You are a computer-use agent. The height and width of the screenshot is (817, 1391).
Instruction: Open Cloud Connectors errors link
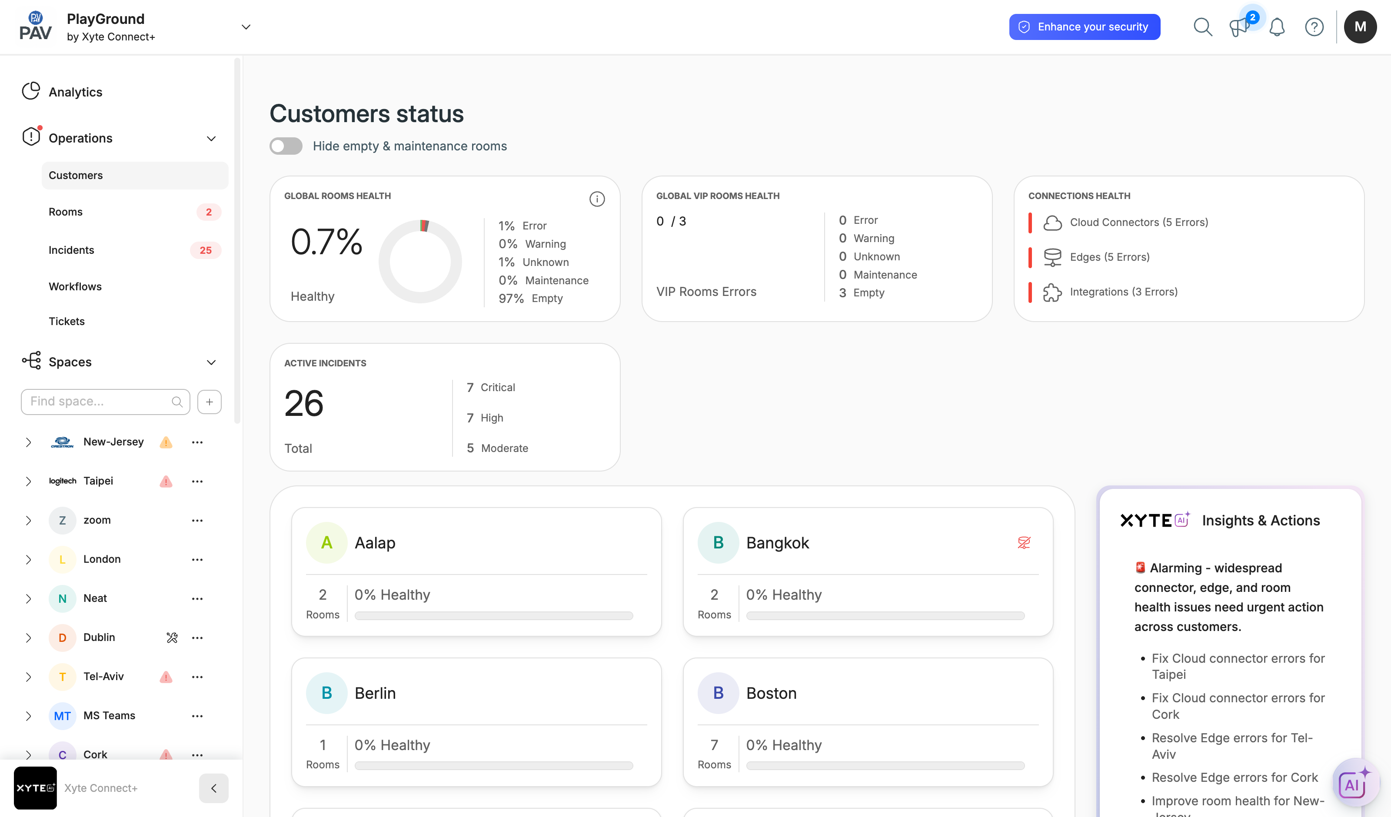(1139, 223)
